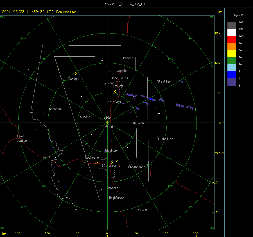
Task: Click the yellow diamond marker near RedDeer
Action: tap(116, 92)
